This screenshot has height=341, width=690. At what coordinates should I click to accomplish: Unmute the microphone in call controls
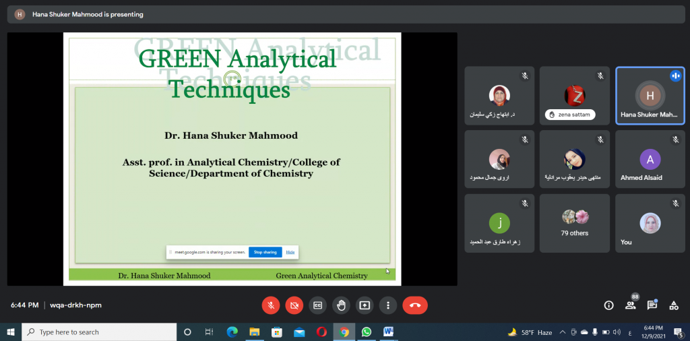coord(270,305)
